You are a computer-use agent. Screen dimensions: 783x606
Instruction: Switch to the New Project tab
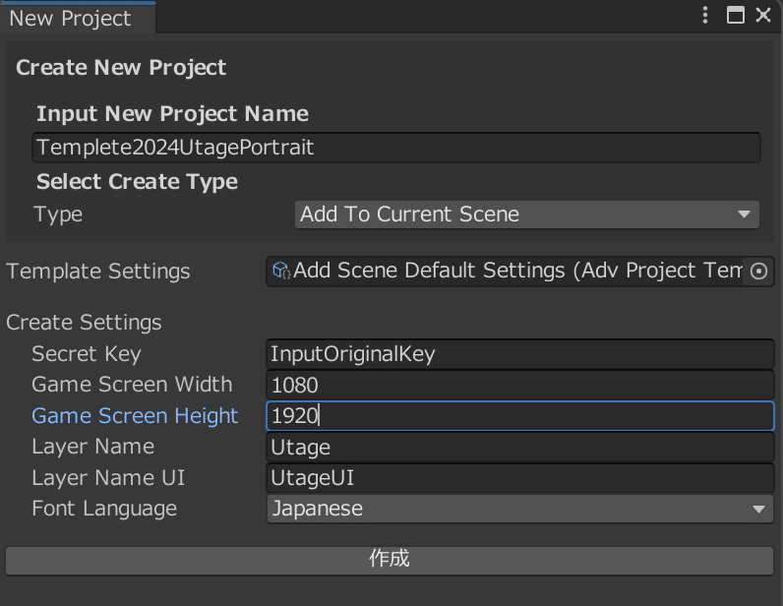click(x=71, y=18)
